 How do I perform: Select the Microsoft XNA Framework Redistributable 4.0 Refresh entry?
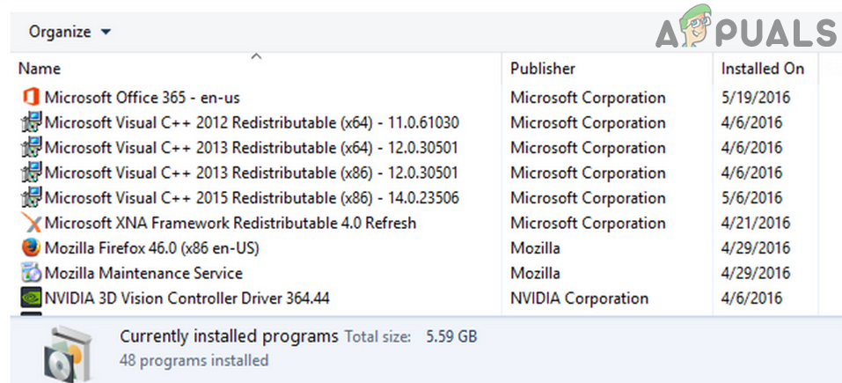tap(230, 223)
